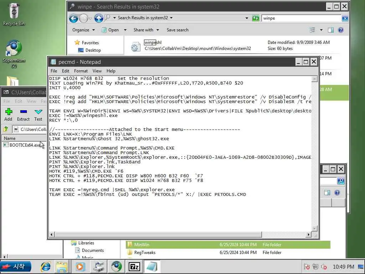Open Supermium browser taskbar button

(117, 267)
